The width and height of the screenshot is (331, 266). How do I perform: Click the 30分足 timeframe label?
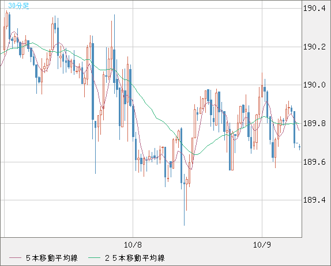(x=18, y=6)
